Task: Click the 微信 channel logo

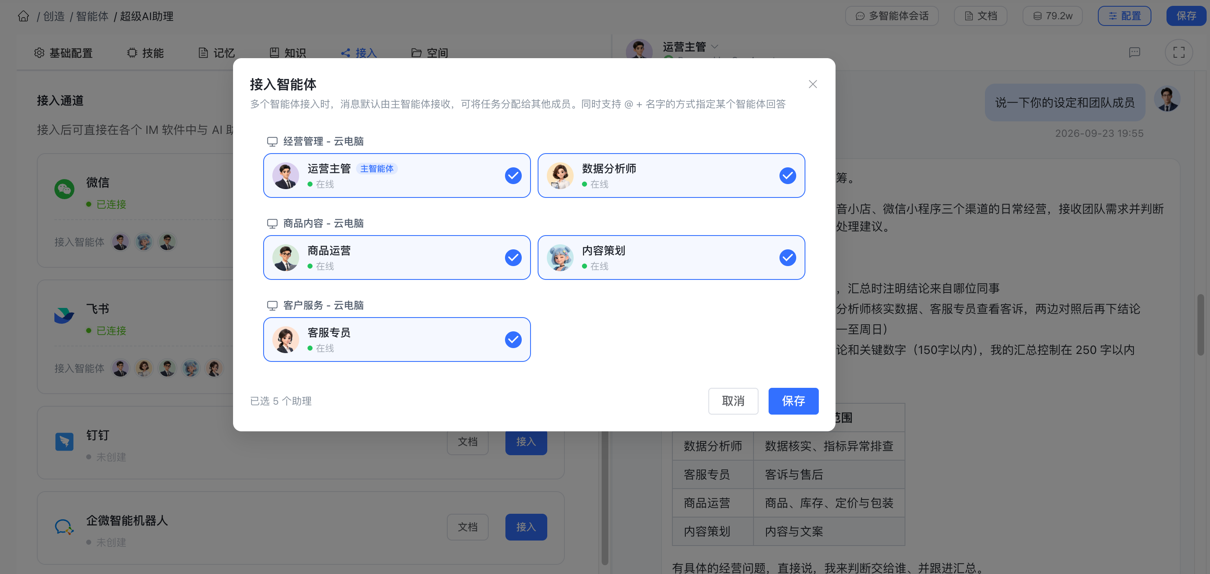Action: click(x=64, y=189)
